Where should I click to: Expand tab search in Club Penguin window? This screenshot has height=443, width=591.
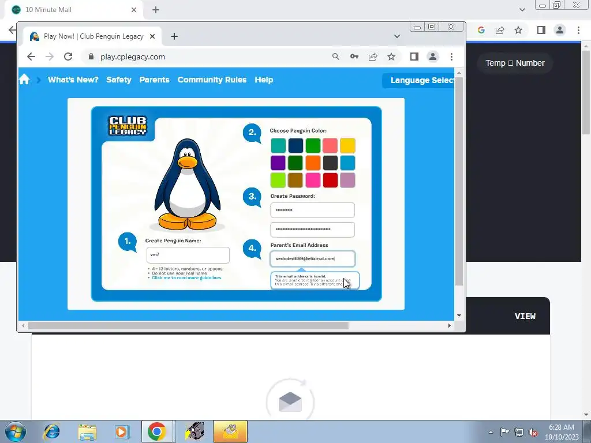coord(397,36)
